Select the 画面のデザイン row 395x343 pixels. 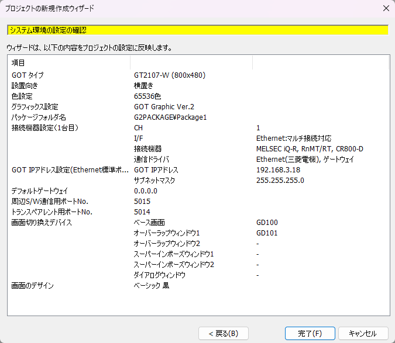pyautogui.click(x=33, y=286)
